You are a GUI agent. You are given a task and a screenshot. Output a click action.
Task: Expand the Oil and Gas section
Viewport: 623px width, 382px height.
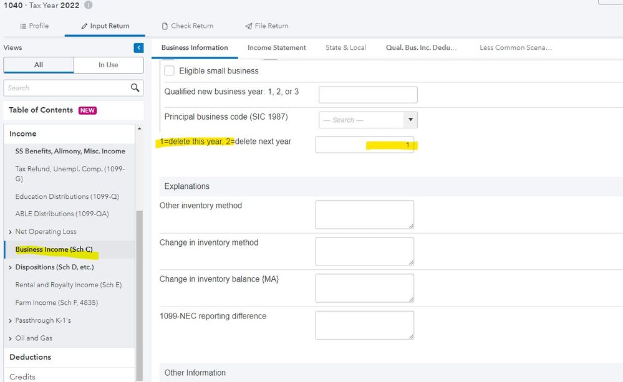(11, 338)
